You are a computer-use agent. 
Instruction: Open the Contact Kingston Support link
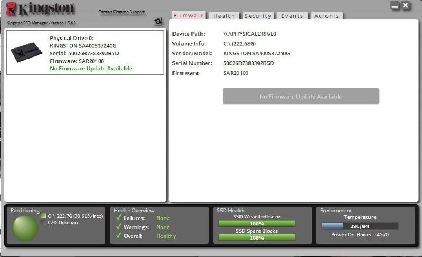click(121, 12)
